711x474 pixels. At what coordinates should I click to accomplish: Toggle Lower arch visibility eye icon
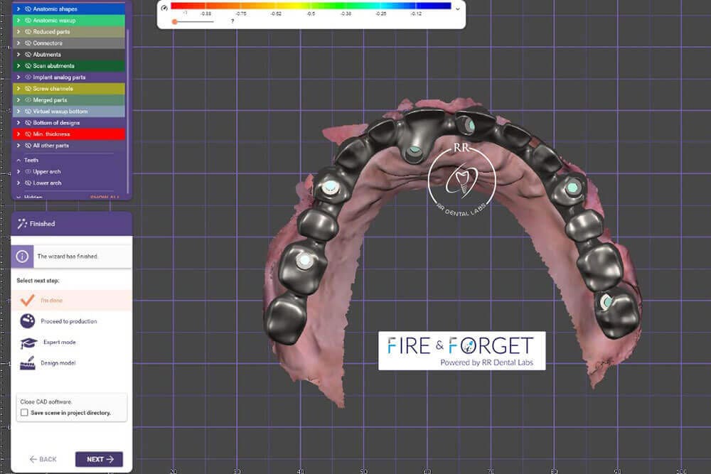pos(28,183)
